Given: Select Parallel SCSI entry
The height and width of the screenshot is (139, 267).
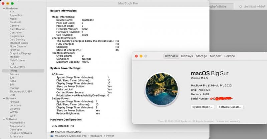Looking at the screenshot, I should [17, 67].
